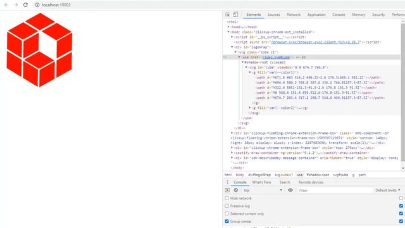Enable the Preserve log checkbox
Screen dimensions: 405x228
click(227, 206)
